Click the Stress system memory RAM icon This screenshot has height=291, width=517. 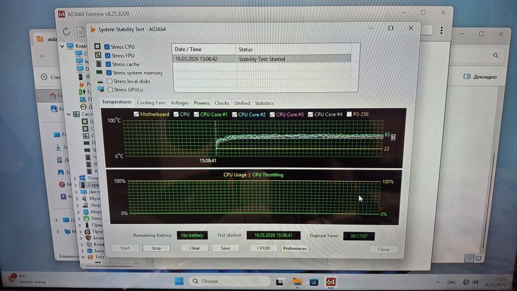[99, 72]
